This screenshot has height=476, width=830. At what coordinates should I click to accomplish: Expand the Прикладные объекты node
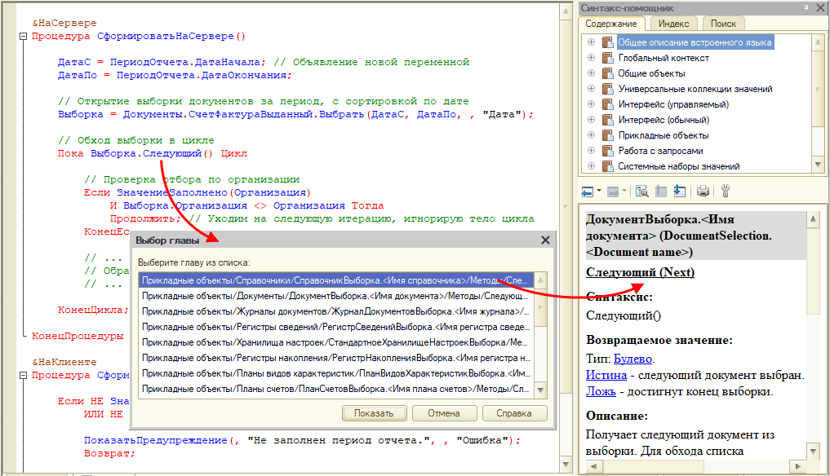[x=591, y=134]
